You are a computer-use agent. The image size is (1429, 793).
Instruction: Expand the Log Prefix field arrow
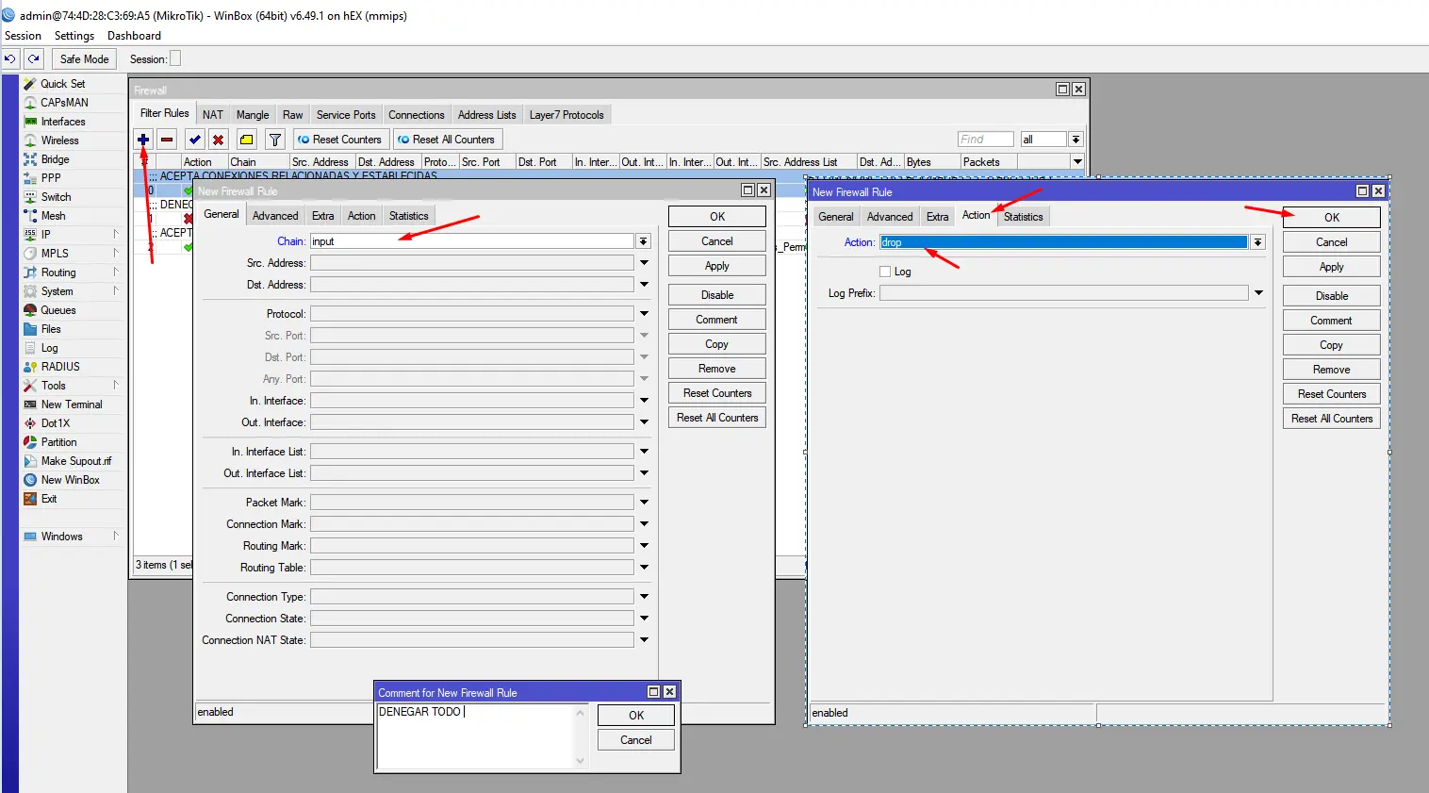pyautogui.click(x=1258, y=293)
